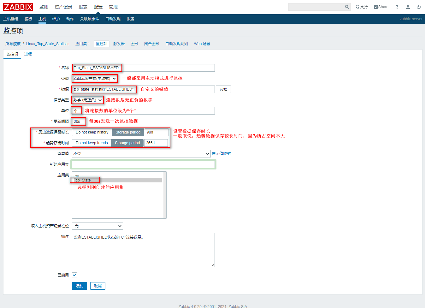Switch to the 进程 tab

(28, 54)
